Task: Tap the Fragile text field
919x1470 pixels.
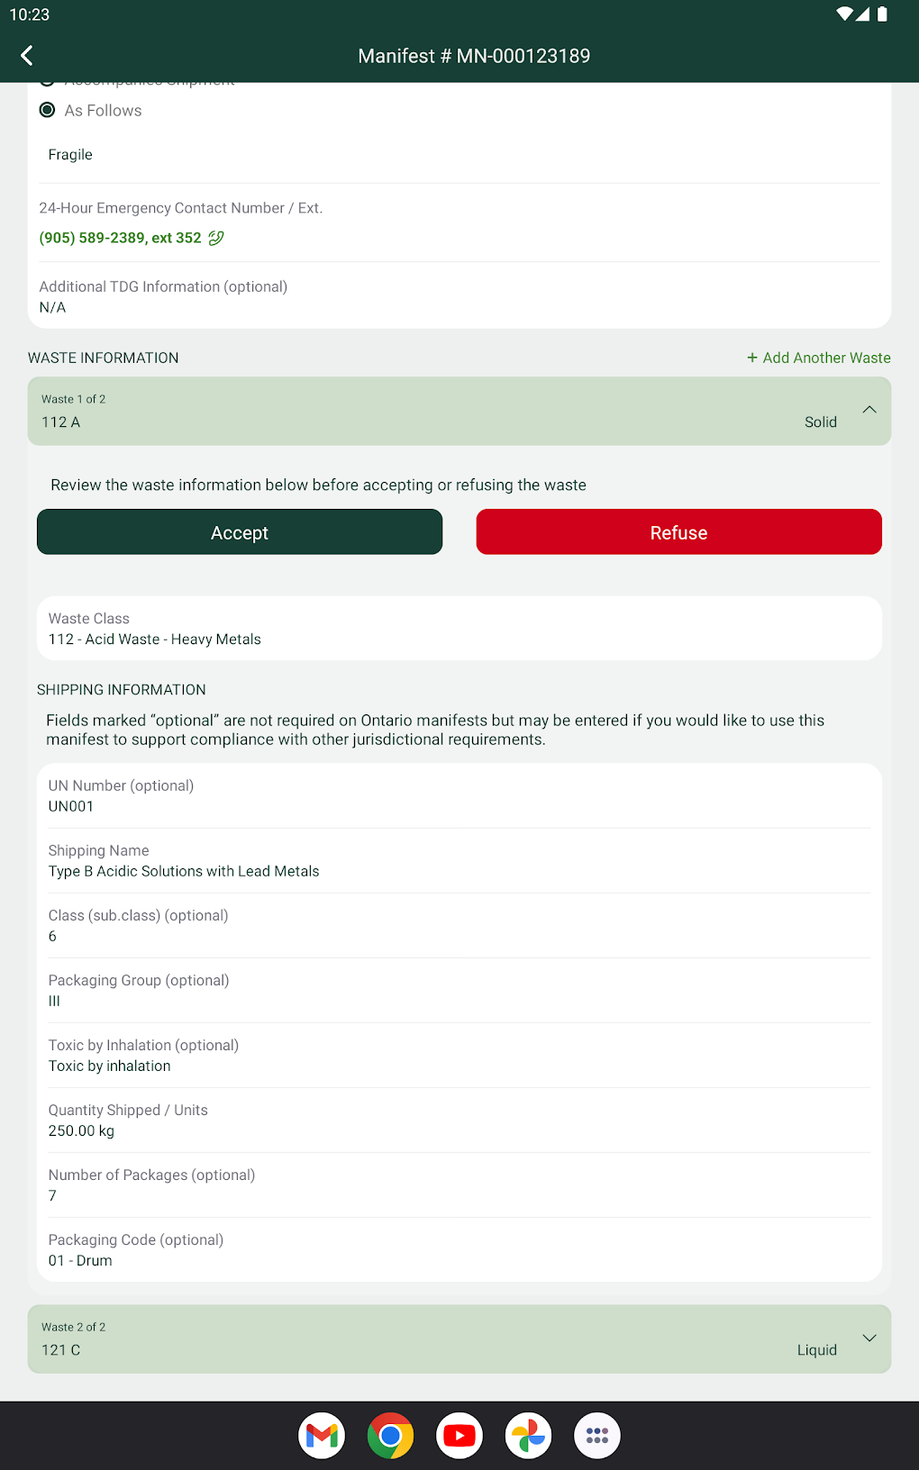Action: (x=270, y=155)
